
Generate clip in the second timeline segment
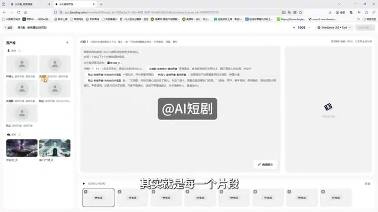click(132, 198)
